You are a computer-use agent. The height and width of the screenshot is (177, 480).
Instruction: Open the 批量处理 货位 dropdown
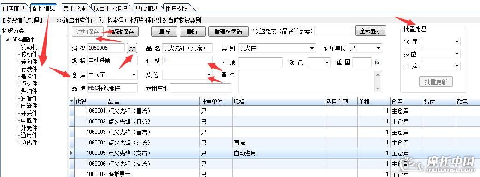click(x=441, y=54)
